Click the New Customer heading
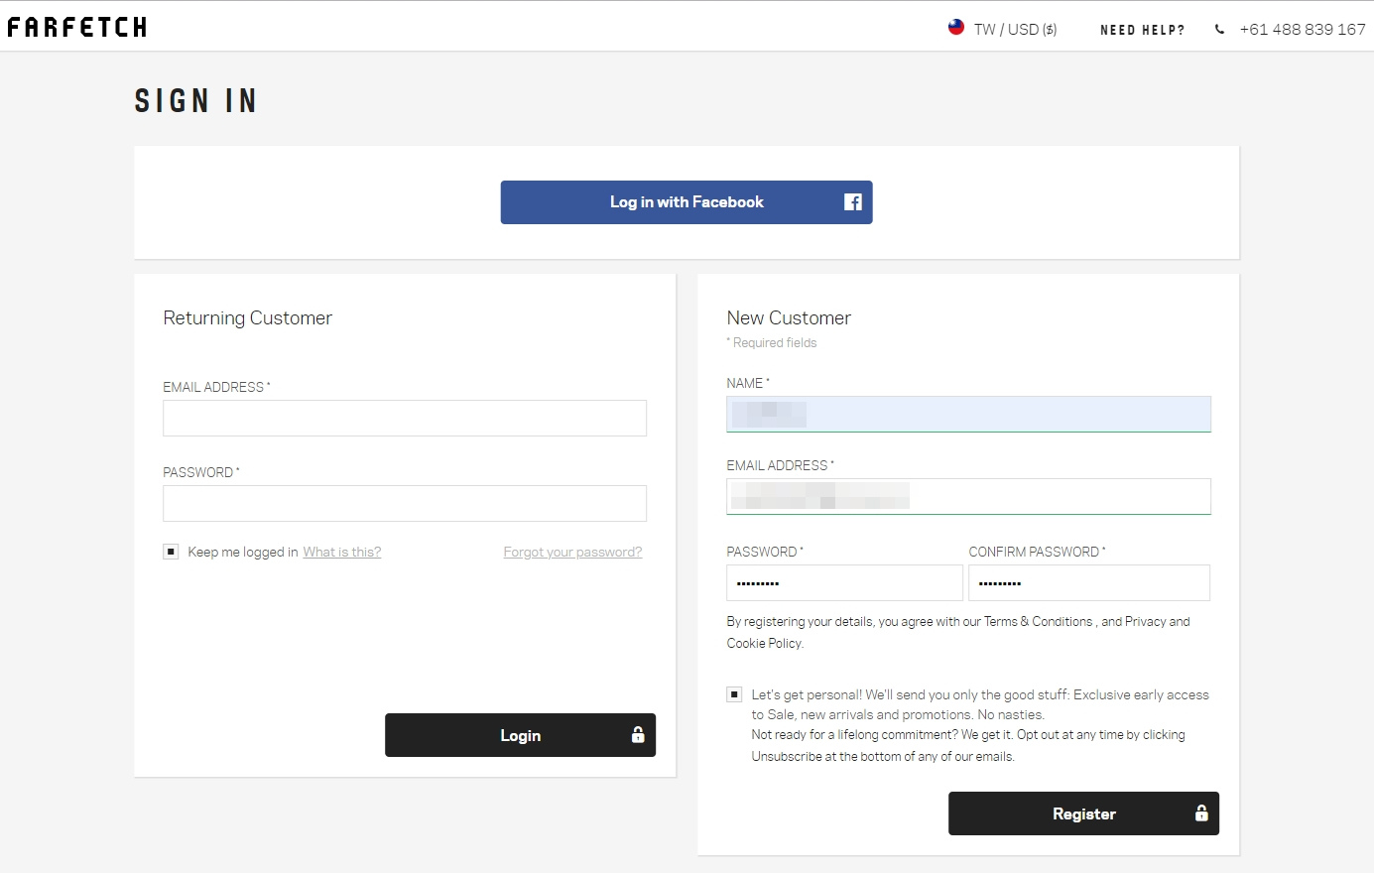Screen dimensions: 1374x873 pyautogui.click(x=789, y=318)
